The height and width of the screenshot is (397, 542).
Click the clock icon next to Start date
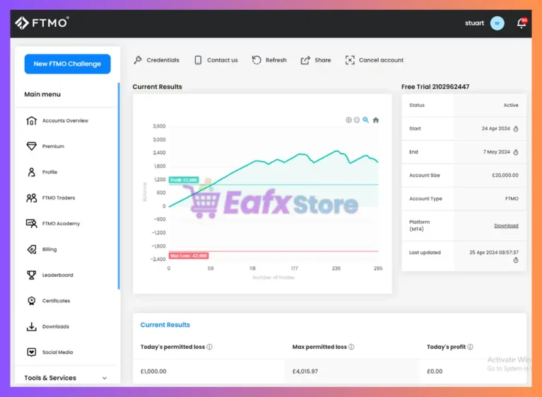click(516, 129)
